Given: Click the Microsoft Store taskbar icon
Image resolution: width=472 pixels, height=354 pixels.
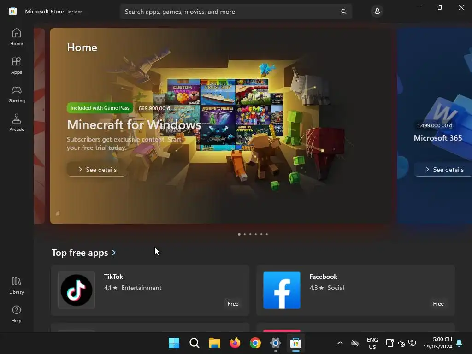Looking at the screenshot, I should pyautogui.click(x=295, y=343).
